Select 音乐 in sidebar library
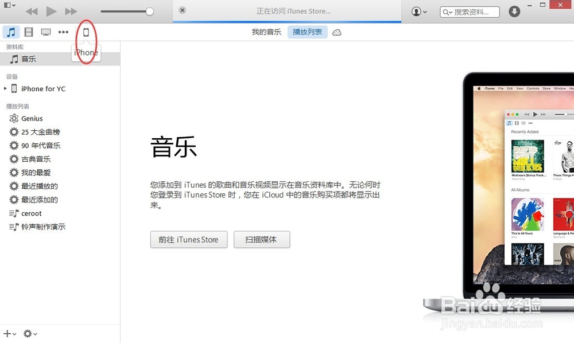The image size is (574, 343). pyautogui.click(x=60, y=59)
